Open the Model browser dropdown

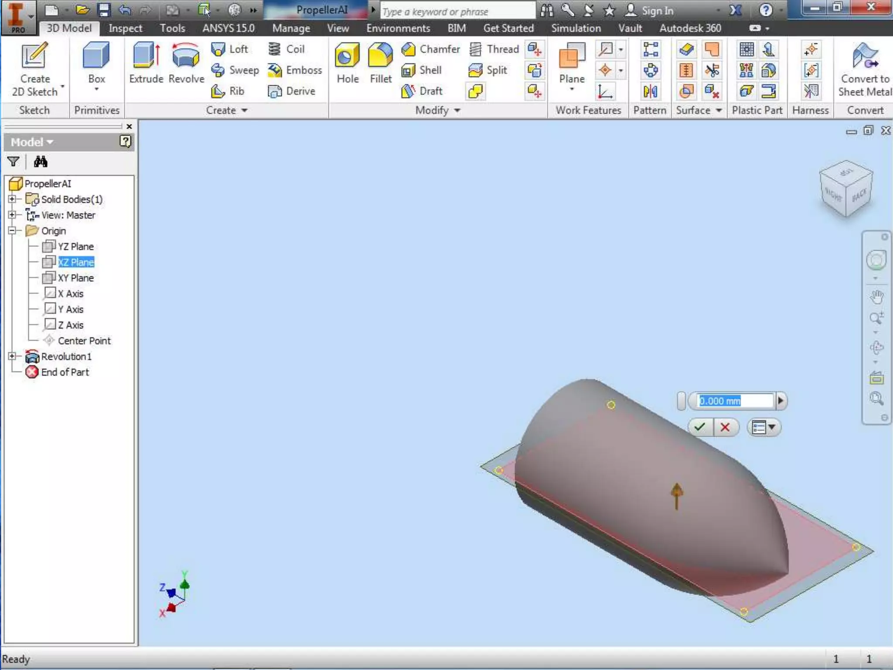(x=49, y=142)
